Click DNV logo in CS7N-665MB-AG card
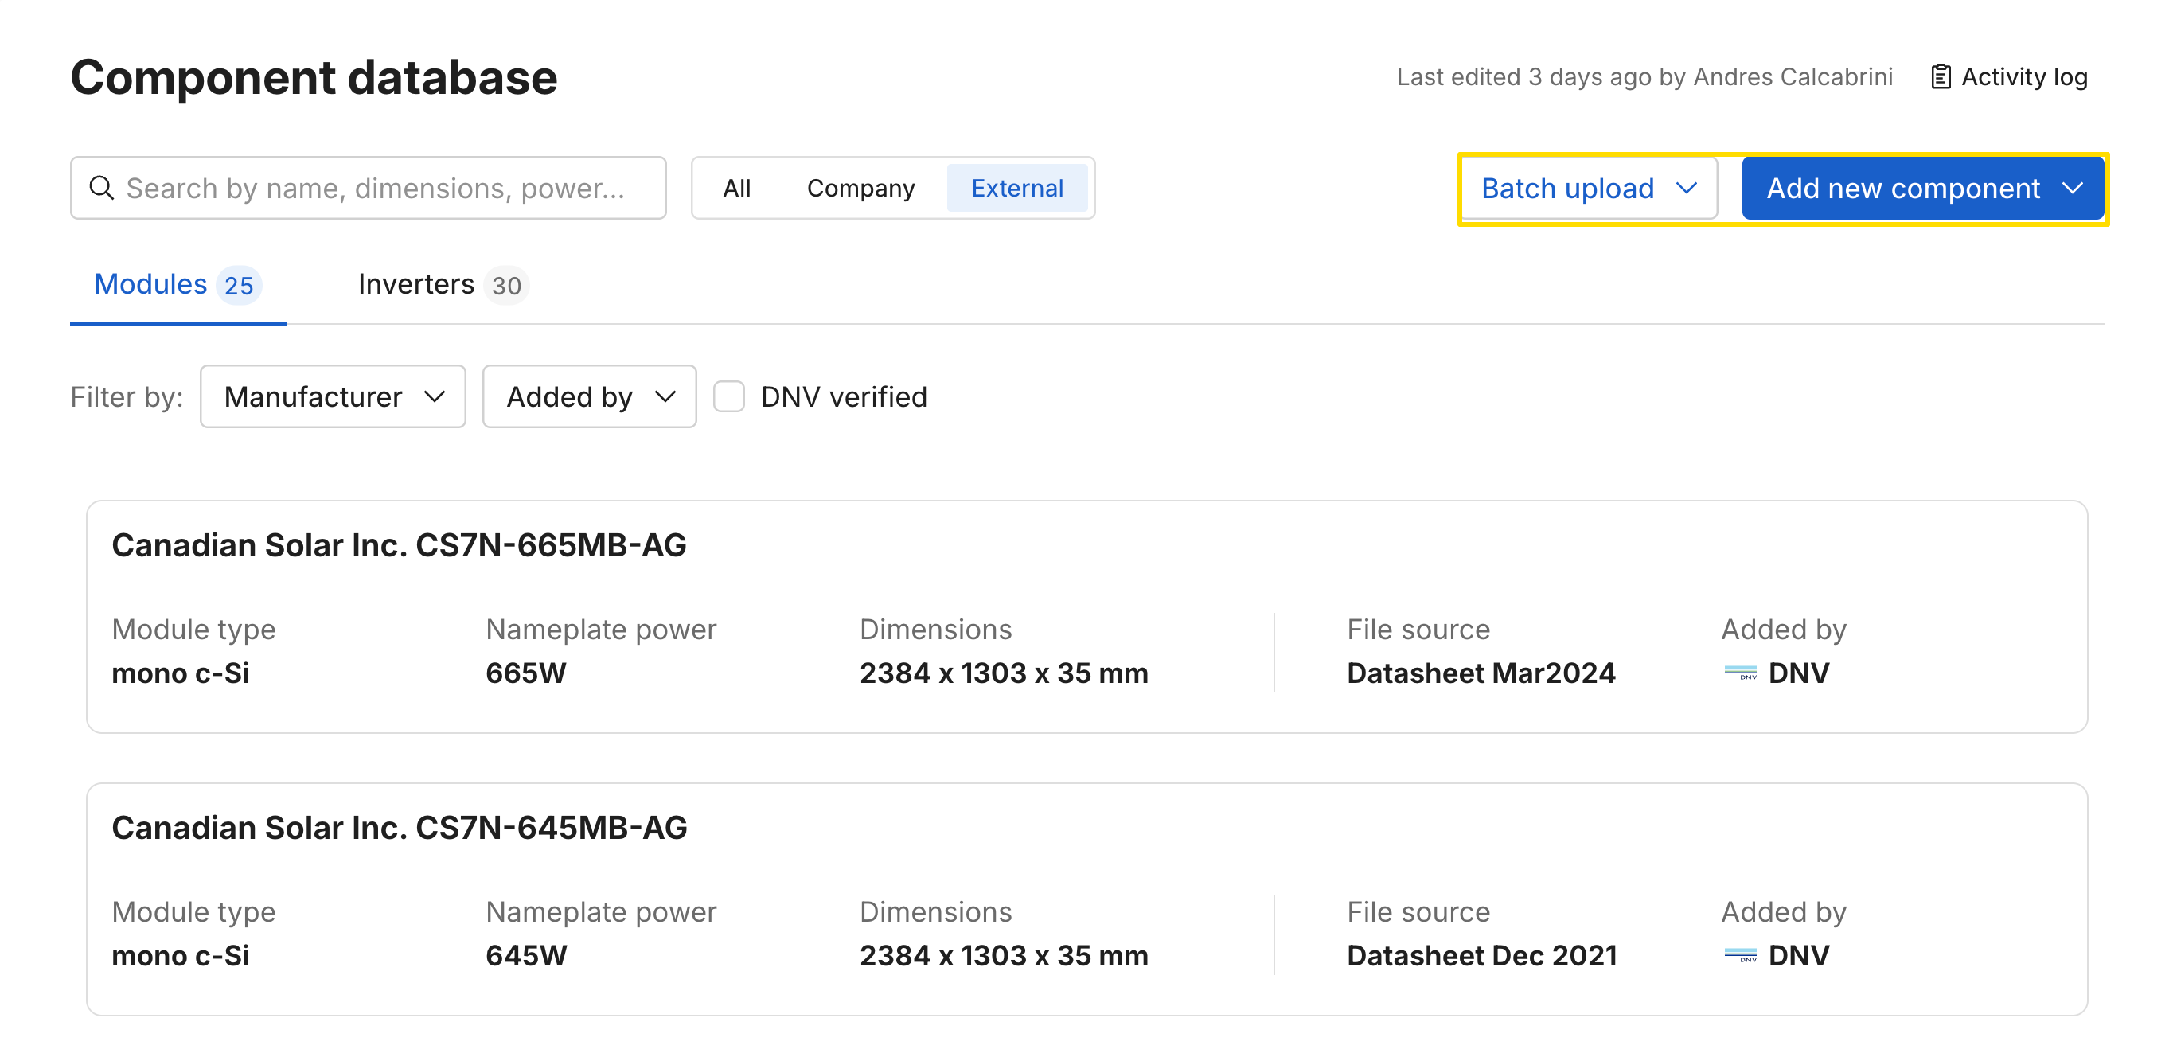This screenshot has height=1057, width=2173. click(1740, 673)
